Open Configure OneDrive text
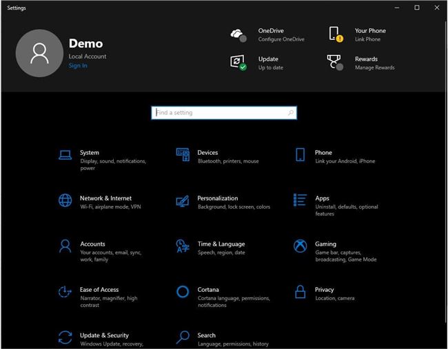The image size is (448, 349). pos(281,39)
